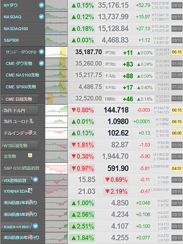Open the NYダウ mini chart
This screenshot has height=244, width=183.
(x=57, y=5)
